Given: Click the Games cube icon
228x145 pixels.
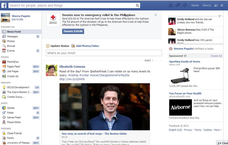Looking at the screenshot, I should tap(4, 108).
